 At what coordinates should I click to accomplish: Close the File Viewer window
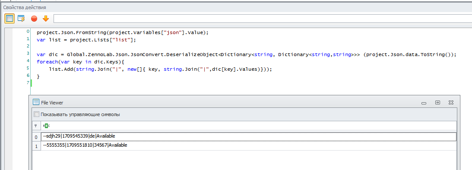[451, 103]
